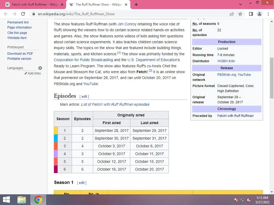
Task: Open the Jim Conroy article link
Action: point(127,24)
